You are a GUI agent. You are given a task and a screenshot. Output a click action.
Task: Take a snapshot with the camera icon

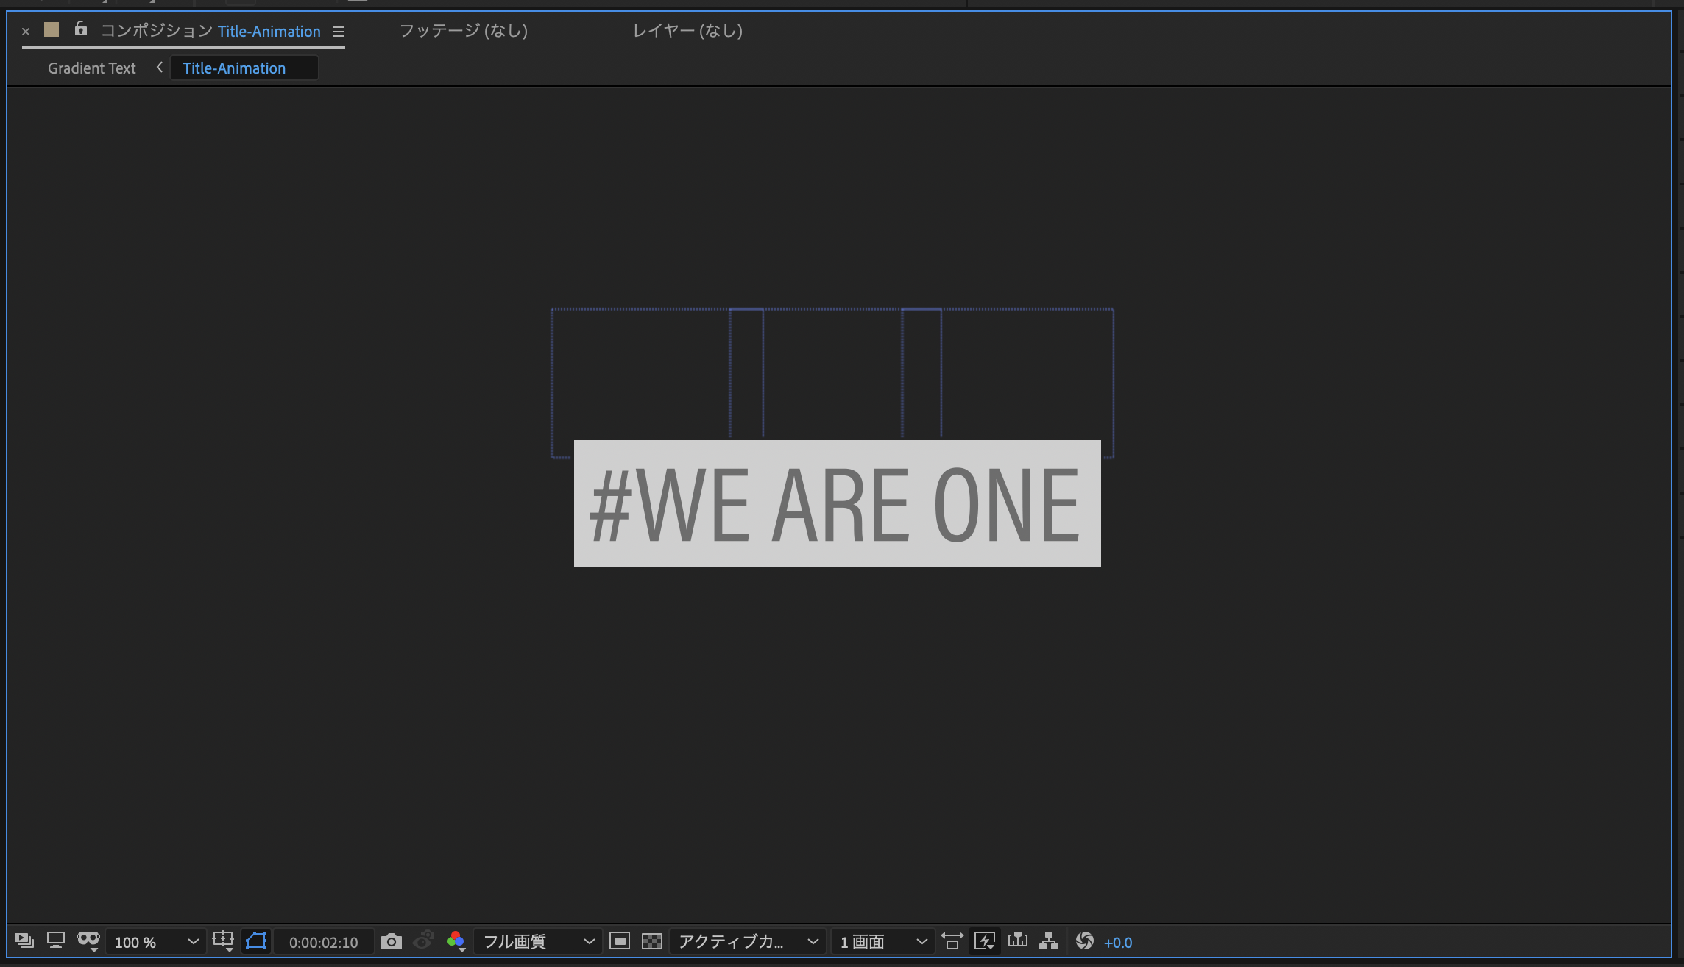[x=392, y=942]
